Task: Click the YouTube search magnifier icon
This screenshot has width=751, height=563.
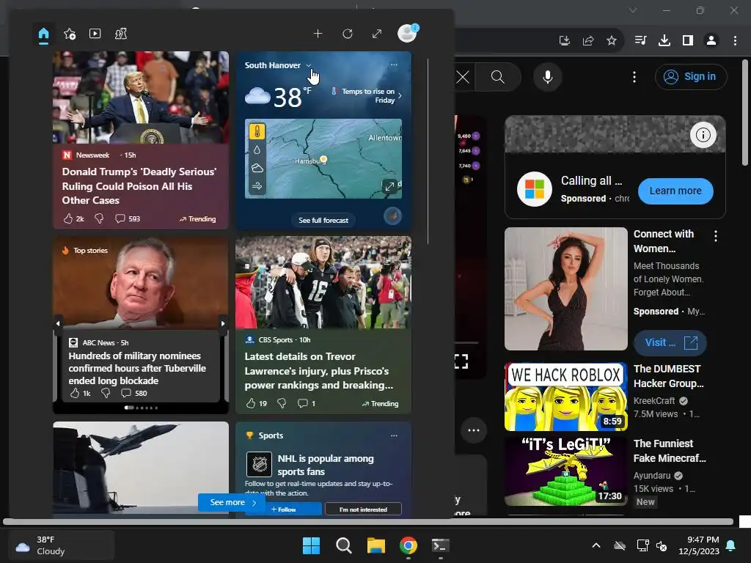Action: tap(498, 76)
